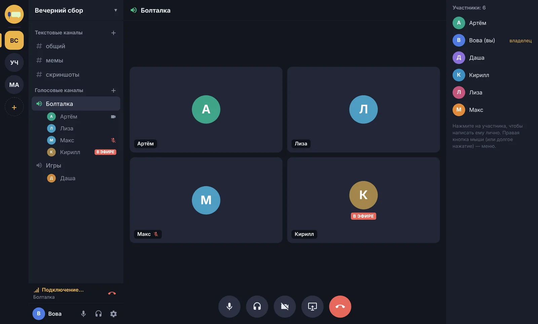Screen dimensions: 538x324
Task: Select Макс in the voice channel list
Action: pos(81,140)
